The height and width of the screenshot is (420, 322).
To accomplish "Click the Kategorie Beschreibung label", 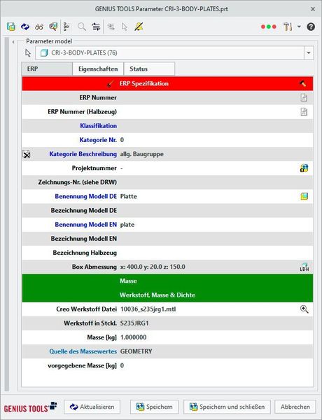I will [x=83, y=154].
